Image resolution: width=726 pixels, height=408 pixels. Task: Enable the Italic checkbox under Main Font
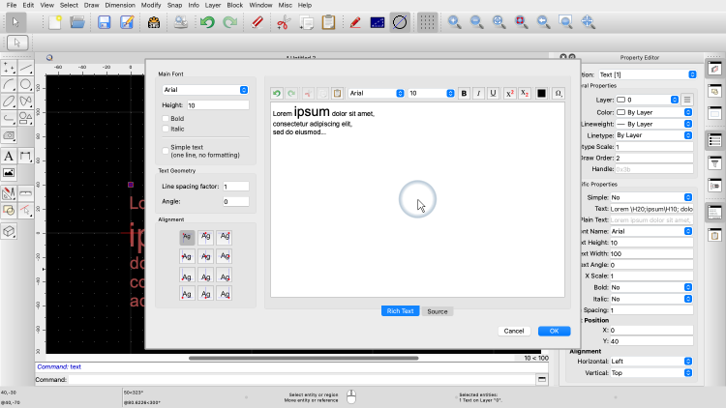coord(166,128)
